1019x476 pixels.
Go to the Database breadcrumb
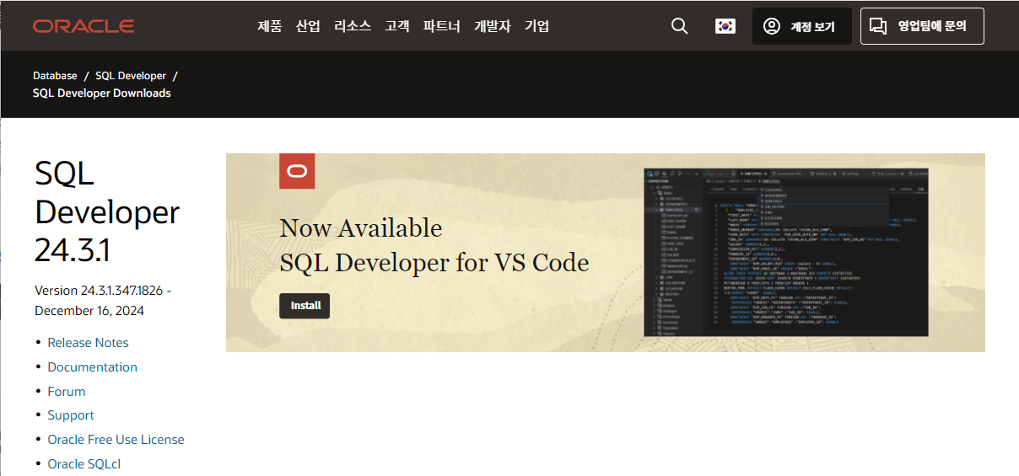pos(55,76)
